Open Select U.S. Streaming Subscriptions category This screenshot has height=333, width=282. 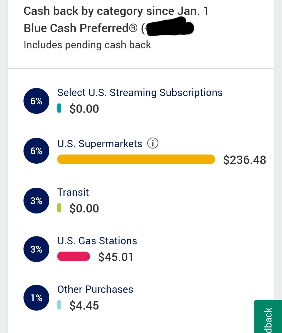pos(140,93)
